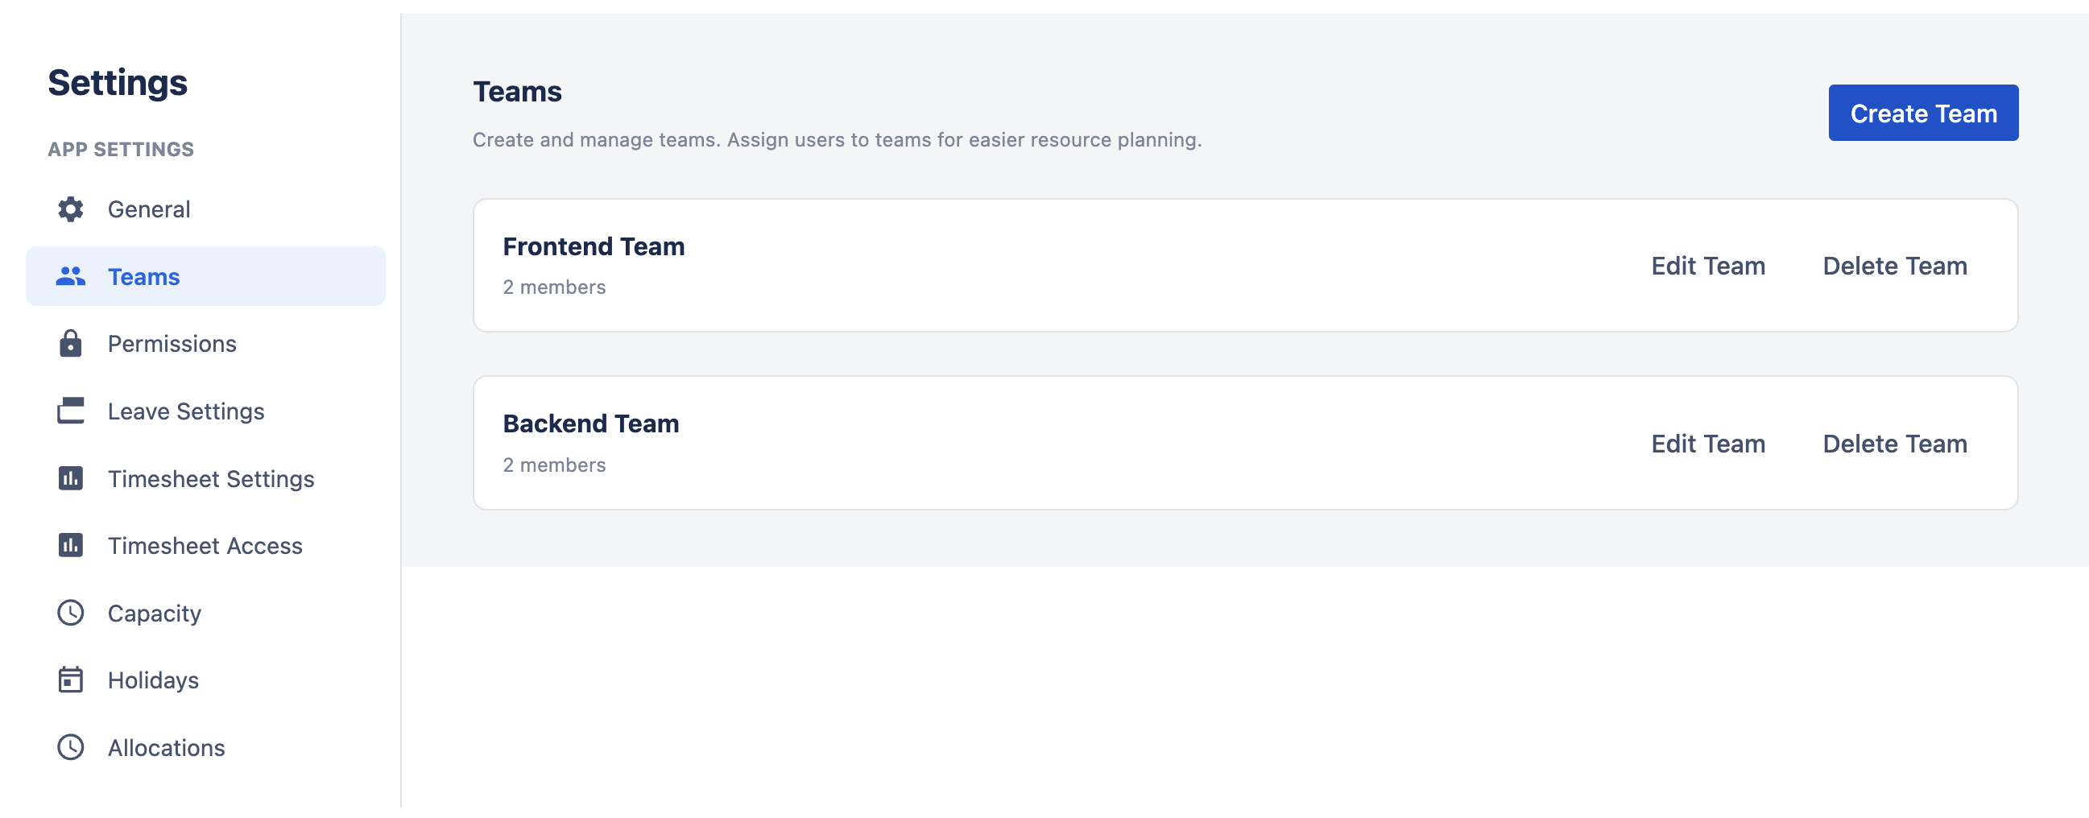Select the Holidays calendar icon
The height and width of the screenshot is (818, 2089).
tap(71, 680)
